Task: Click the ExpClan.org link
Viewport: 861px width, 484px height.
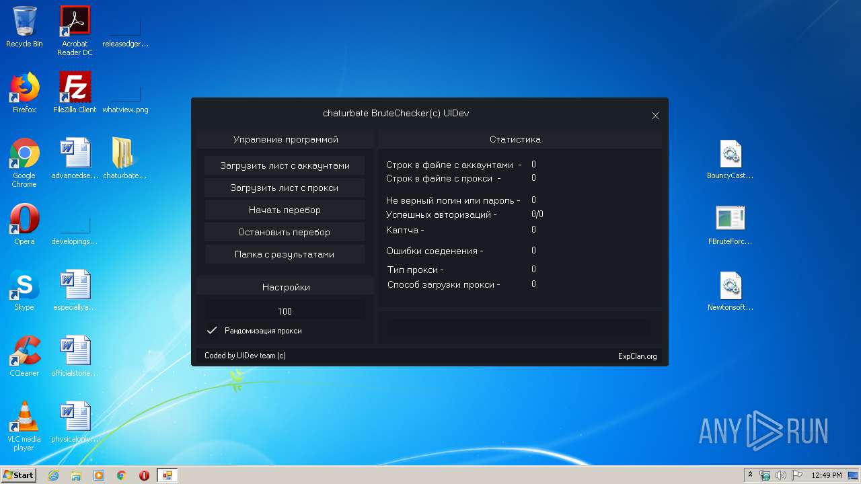Action: click(637, 356)
